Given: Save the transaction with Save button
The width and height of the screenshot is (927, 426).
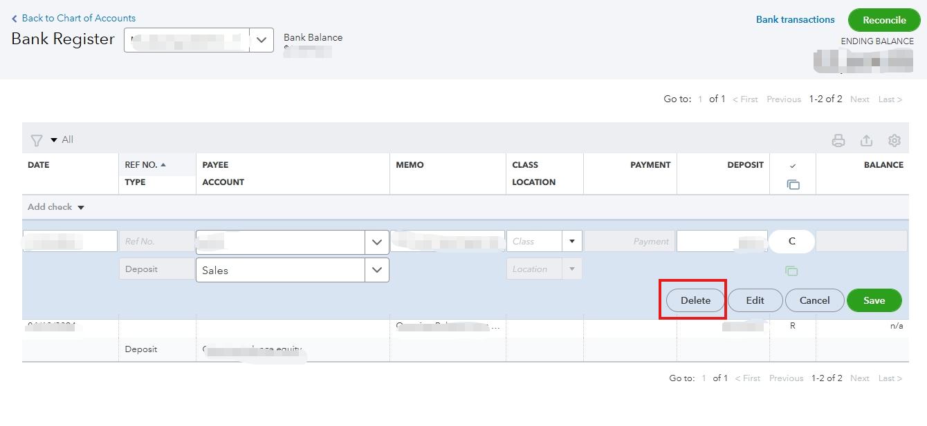Looking at the screenshot, I should (x=874, y=300).
